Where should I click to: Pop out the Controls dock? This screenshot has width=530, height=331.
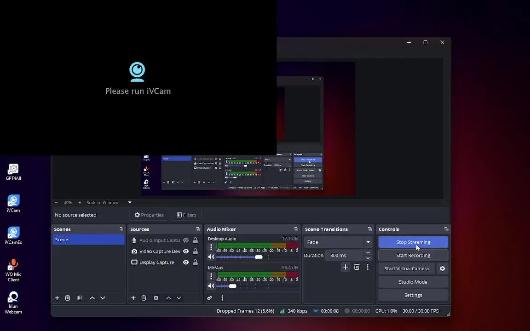446,229
